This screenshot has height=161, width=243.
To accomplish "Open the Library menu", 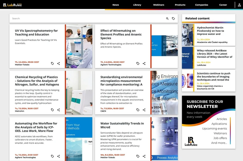I will click(137, 5).
